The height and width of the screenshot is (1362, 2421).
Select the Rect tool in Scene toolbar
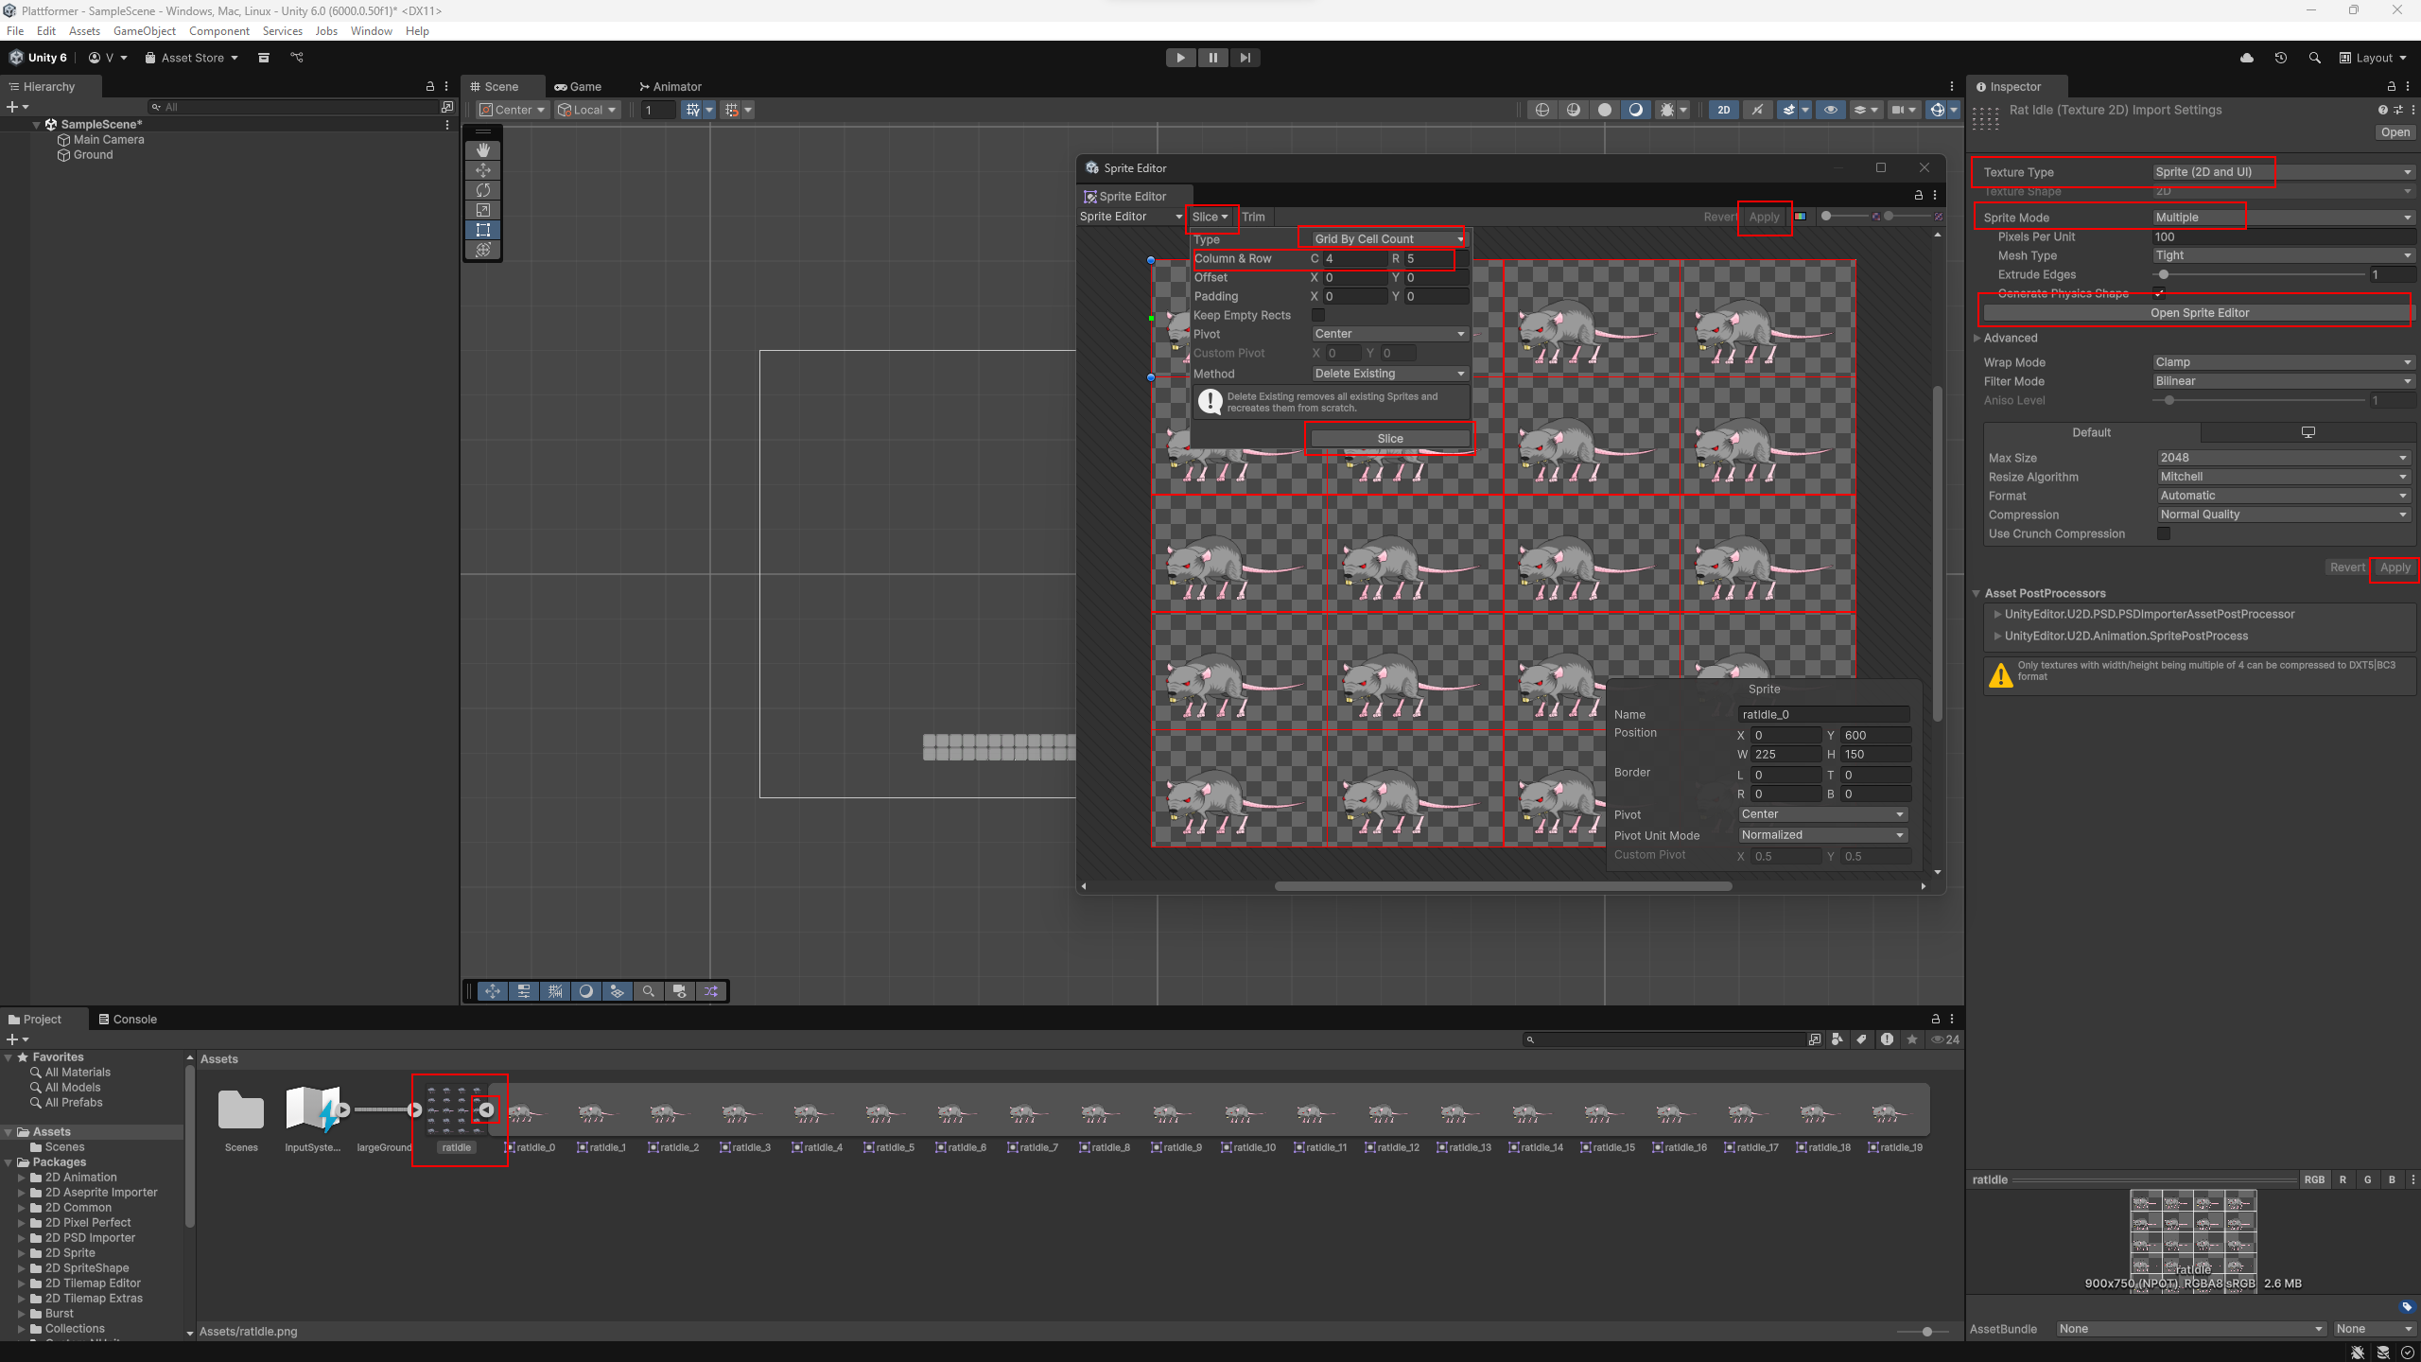(483, 230)
